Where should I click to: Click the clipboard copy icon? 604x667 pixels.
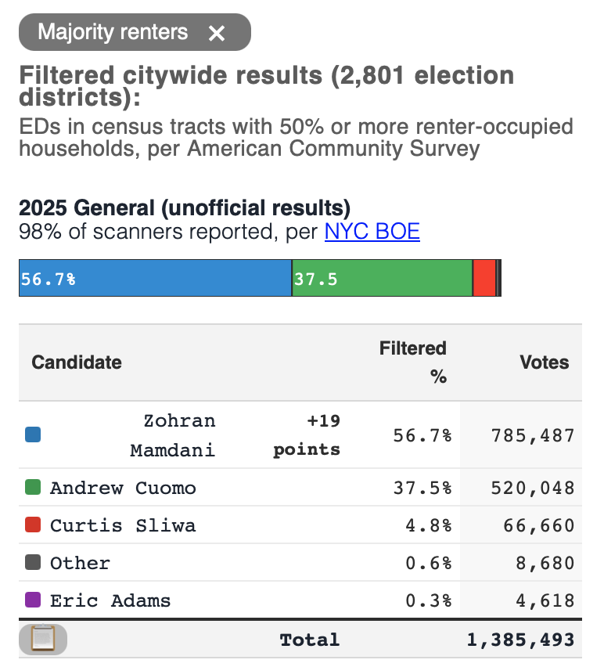42,640
